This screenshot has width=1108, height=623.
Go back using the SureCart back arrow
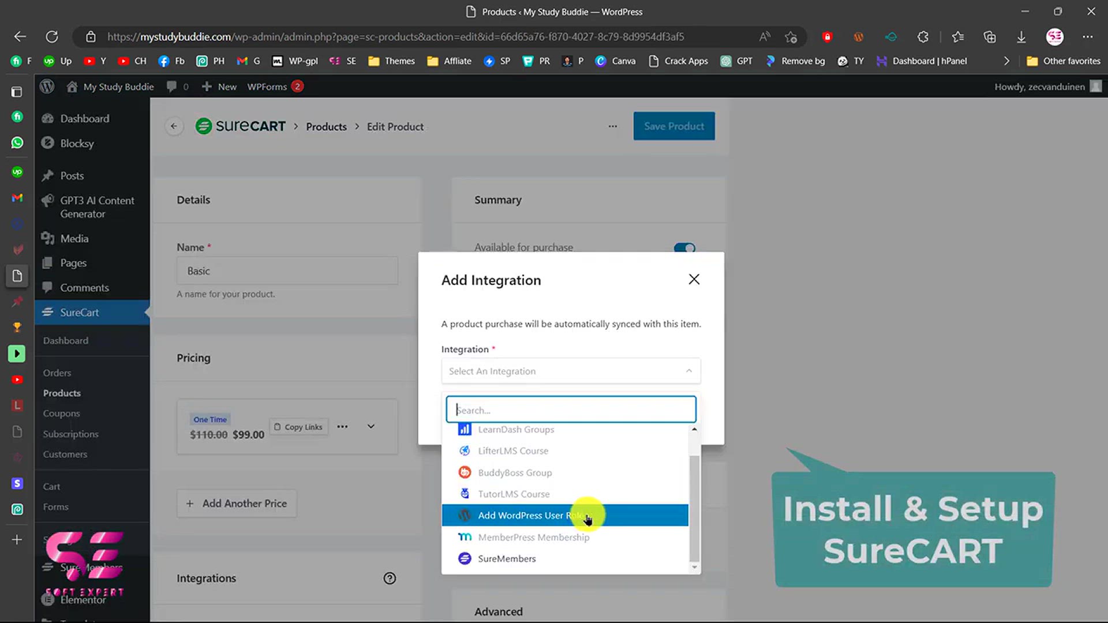[174, 126]
